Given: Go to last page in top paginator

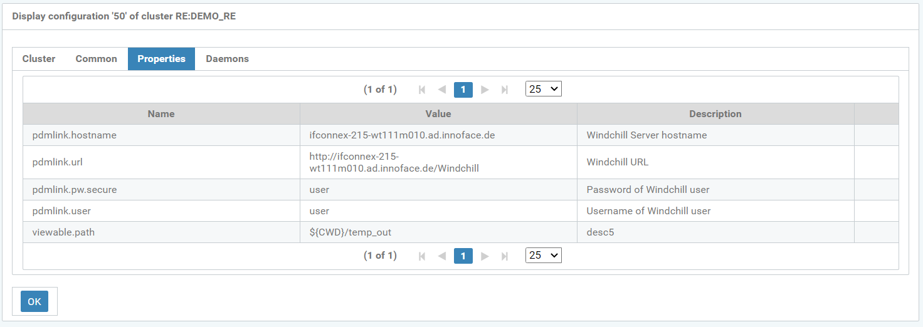Looking at the screenshot, I should (505, 90).
